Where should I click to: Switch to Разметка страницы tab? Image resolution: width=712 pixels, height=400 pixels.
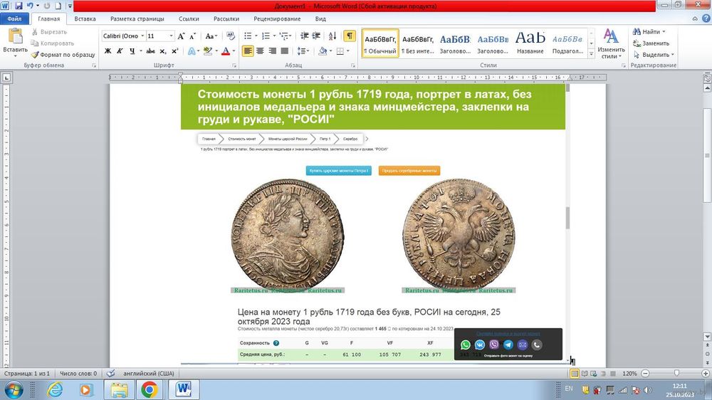(137, 19)
